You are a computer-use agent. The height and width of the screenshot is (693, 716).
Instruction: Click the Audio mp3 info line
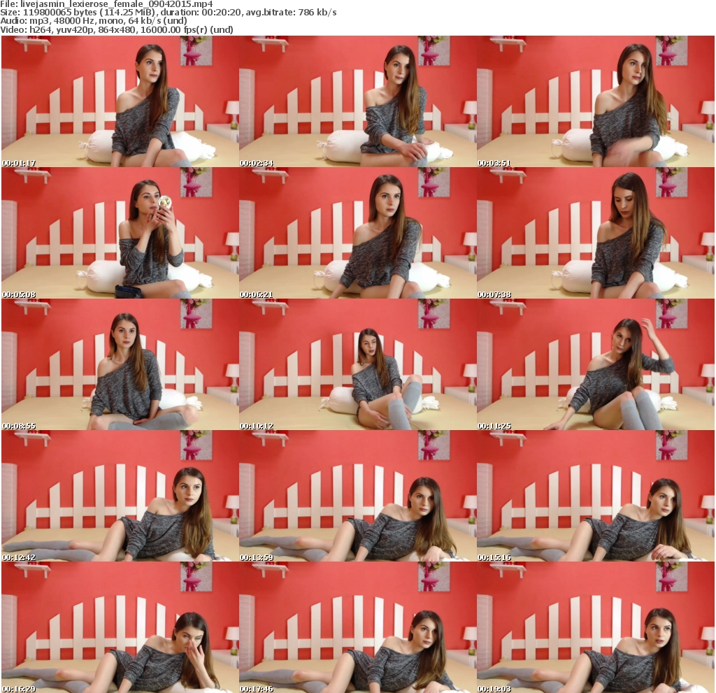(94, 21)
